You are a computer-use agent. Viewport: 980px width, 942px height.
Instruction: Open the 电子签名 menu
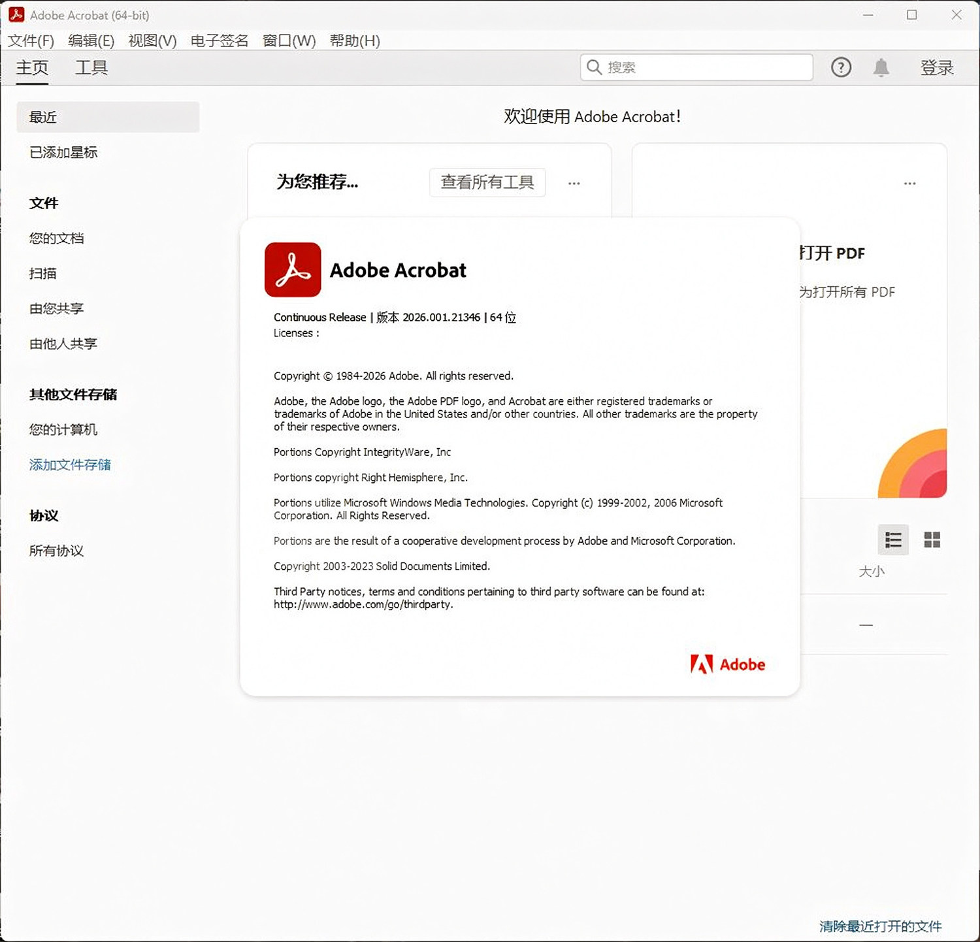220,41
